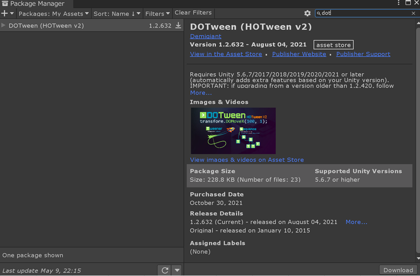Open the three-dot window options menu
The width and height of the screenshot is (420, 276).
[398, 3]
